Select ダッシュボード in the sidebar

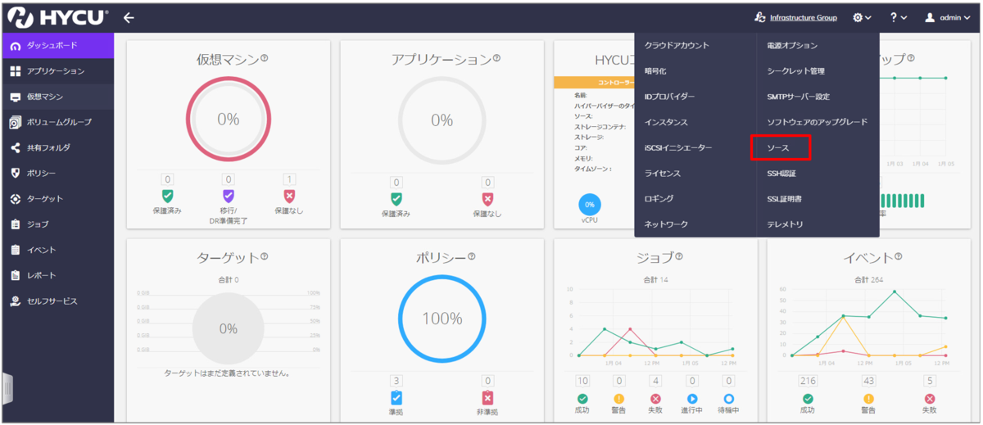tap(57, 46)
